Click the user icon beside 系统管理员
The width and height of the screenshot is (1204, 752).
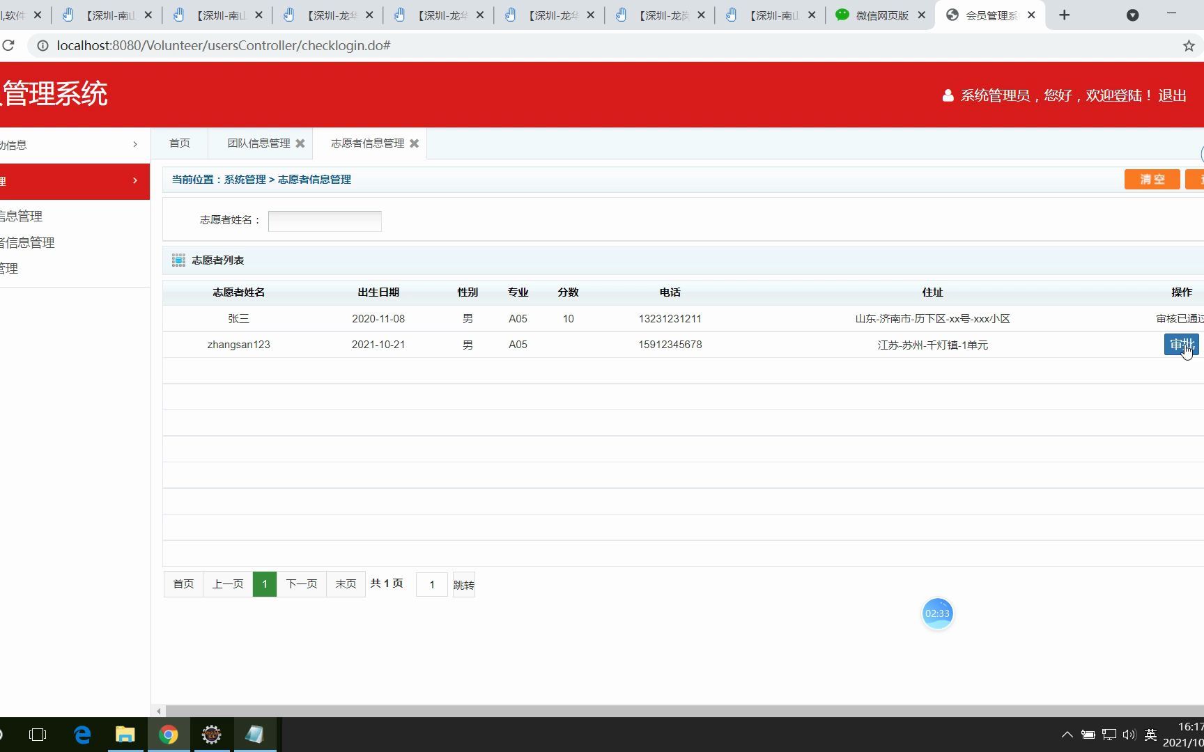[x=948, y=95]
